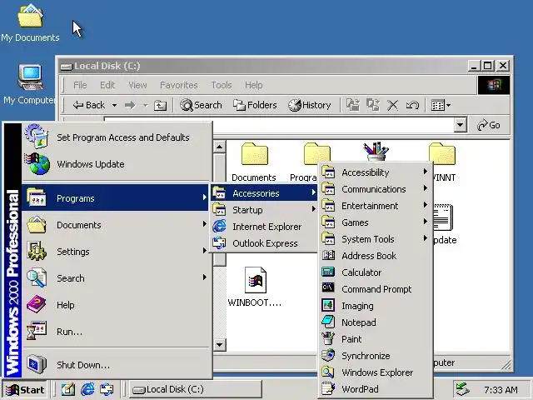
Task: Click the History toolbar button
Action: [x=309, y=105]
